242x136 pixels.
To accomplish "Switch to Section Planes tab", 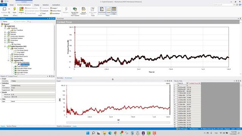I will (x=11, y=126).
